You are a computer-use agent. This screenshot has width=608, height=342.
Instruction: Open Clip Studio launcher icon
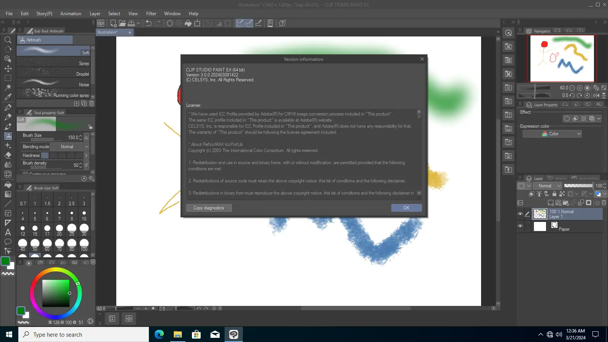coord(101,23)
